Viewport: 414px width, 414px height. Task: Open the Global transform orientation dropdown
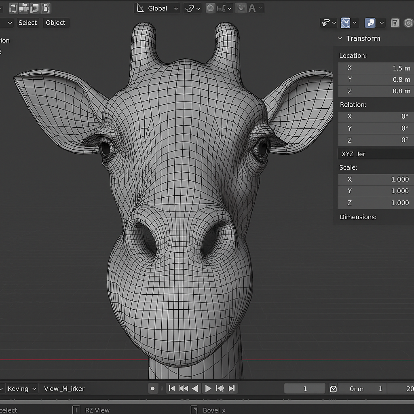pyautogui.click(x=157, y=8)
